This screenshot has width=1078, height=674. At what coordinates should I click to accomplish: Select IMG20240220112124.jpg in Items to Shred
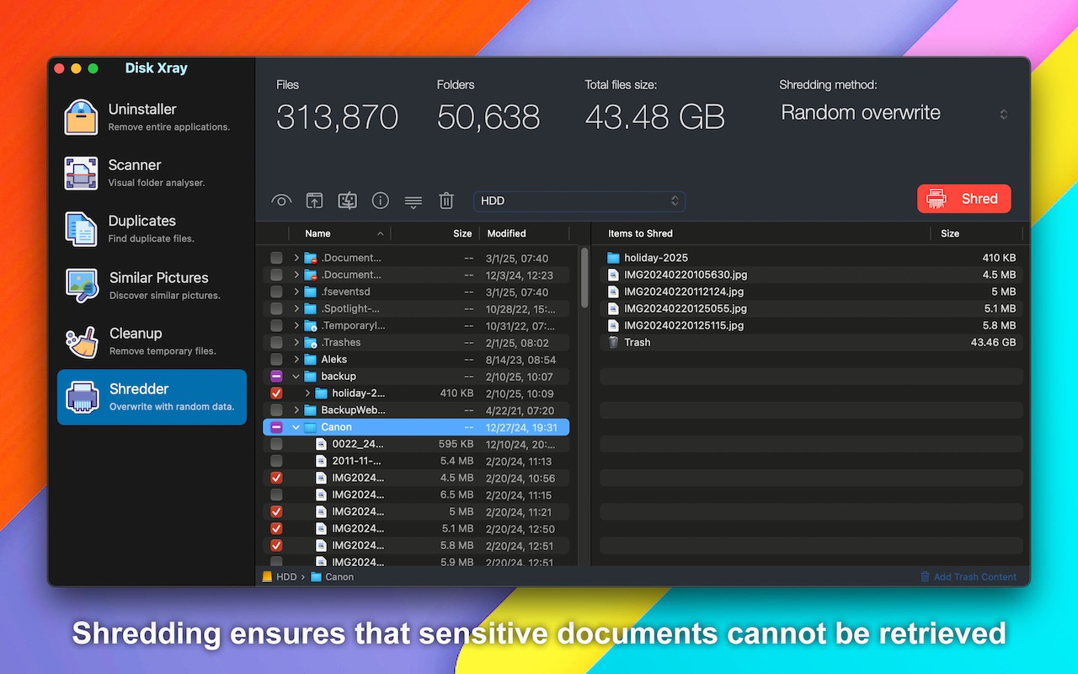pos(812,292)
